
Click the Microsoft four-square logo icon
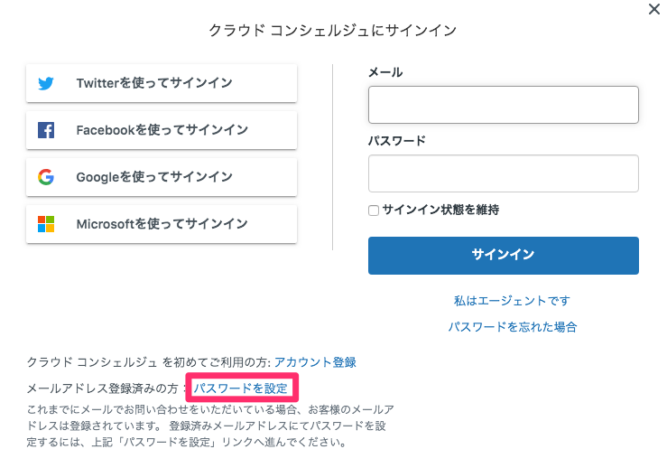click(46, 224)
